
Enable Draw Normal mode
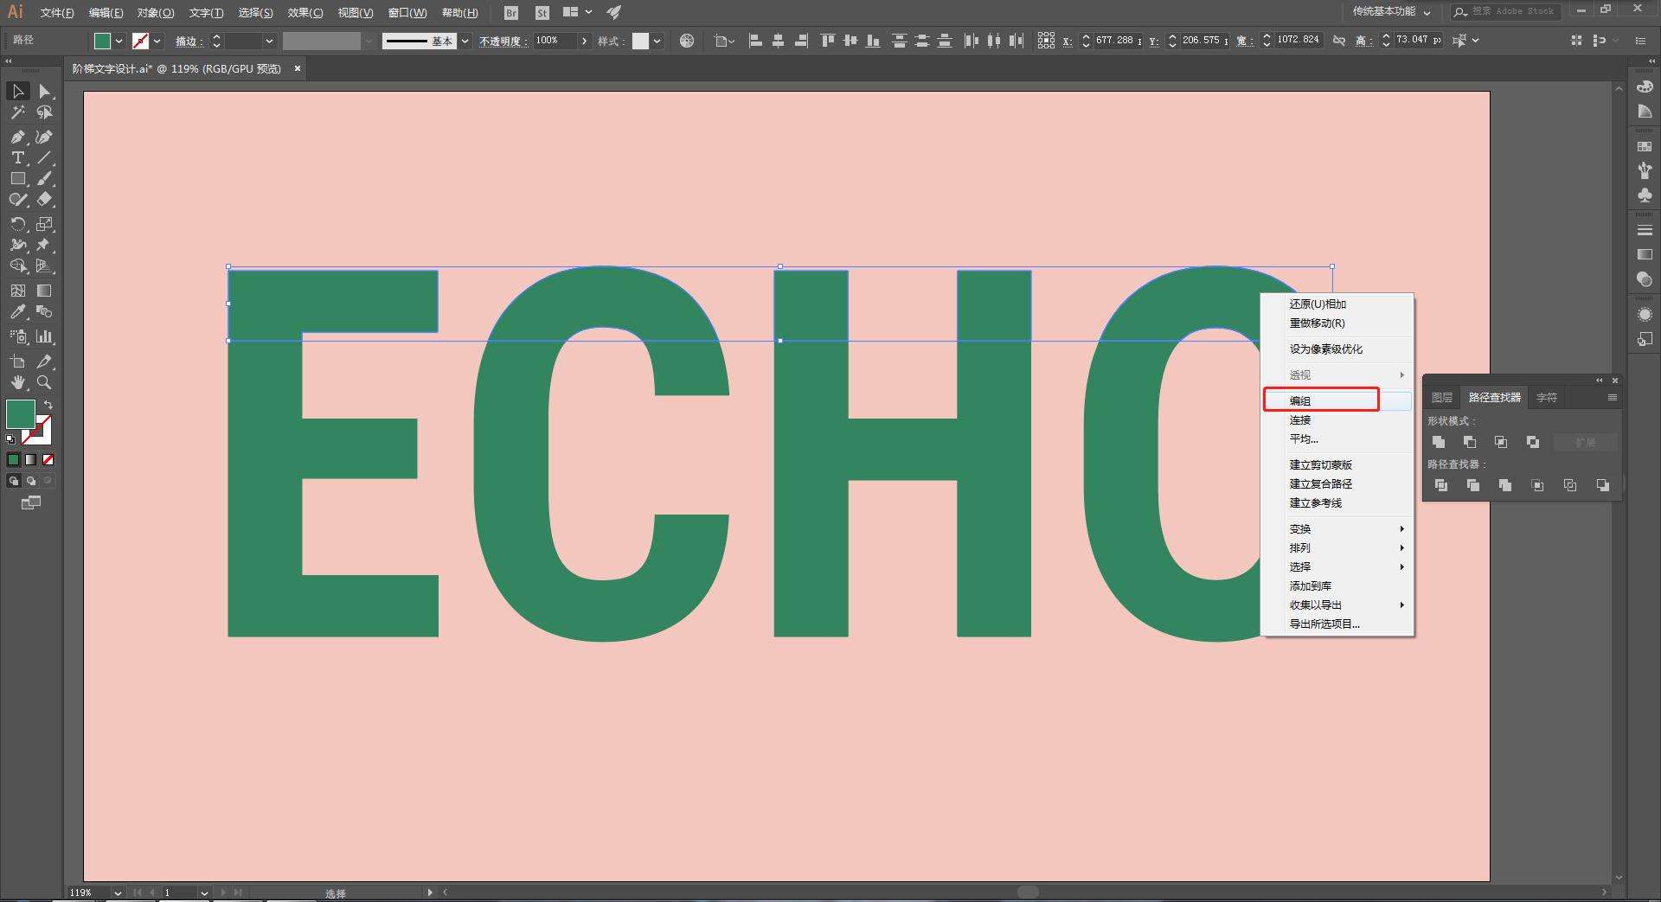pyautogui.click(x=14, y=481)
